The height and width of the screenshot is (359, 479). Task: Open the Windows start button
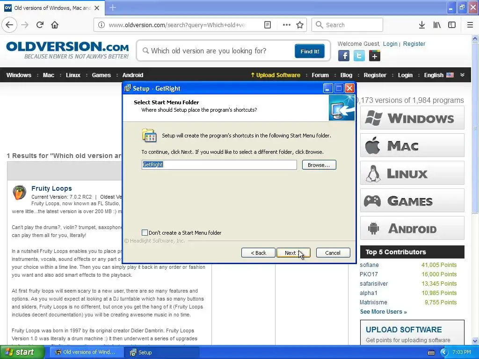22,352
